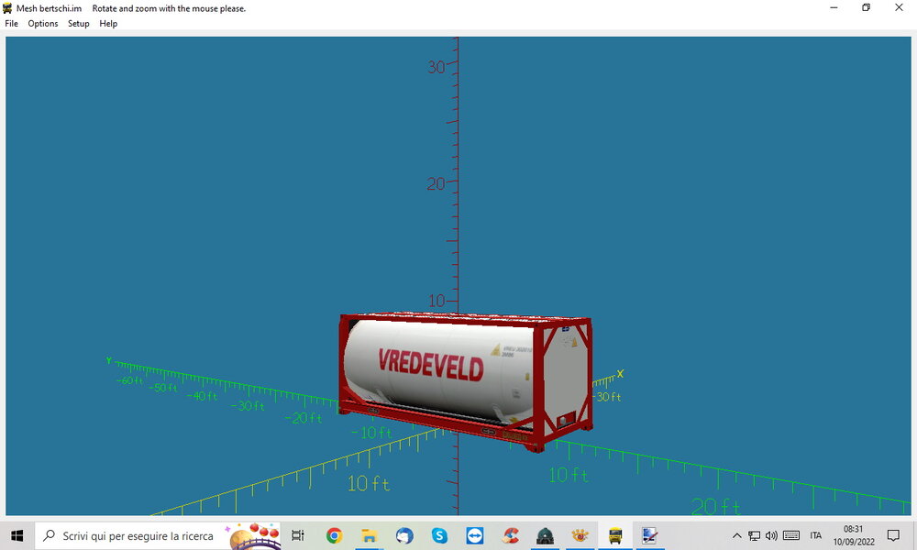Focus the taskbar search box

[158, 535]
